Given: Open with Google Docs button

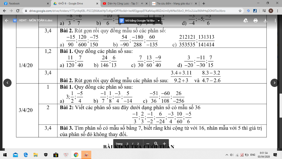Looking at the screenshot, I should click(137, 20).
